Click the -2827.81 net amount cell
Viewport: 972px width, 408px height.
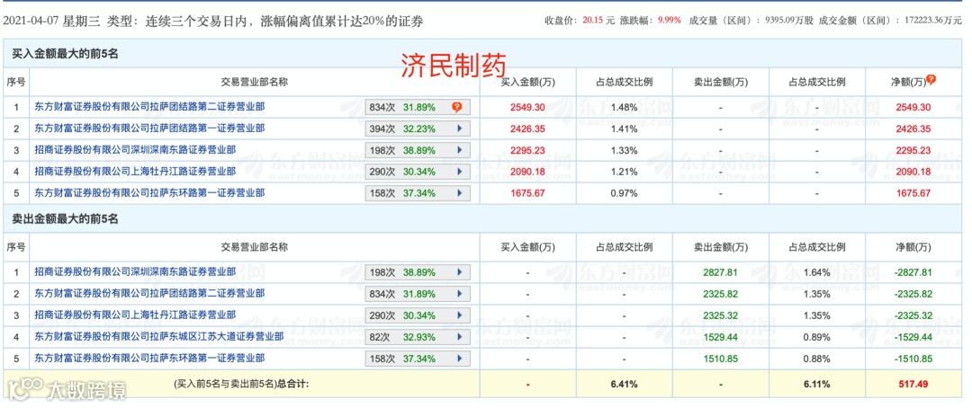pyautogui.click(x=913, y=271)
